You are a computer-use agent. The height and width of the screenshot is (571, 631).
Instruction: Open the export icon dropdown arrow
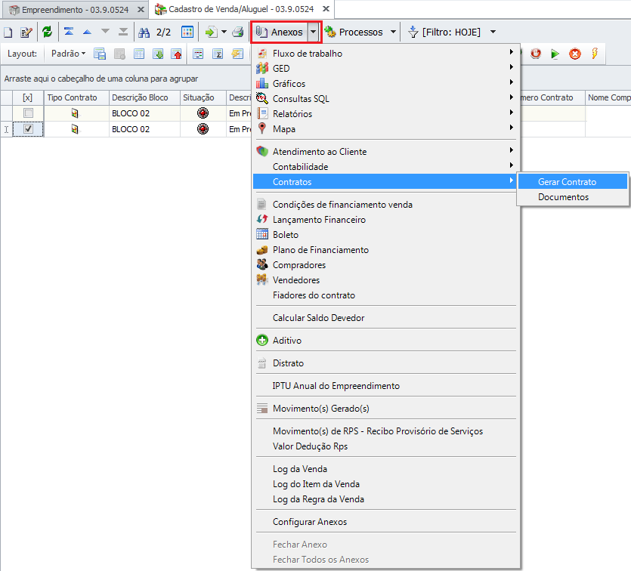pos(224,32)
